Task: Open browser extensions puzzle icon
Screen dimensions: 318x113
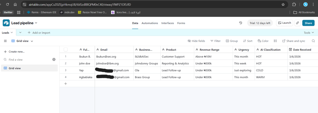Action: coord(294,4)
